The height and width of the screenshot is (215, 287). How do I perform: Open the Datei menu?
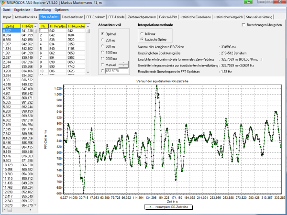(6, 10)
